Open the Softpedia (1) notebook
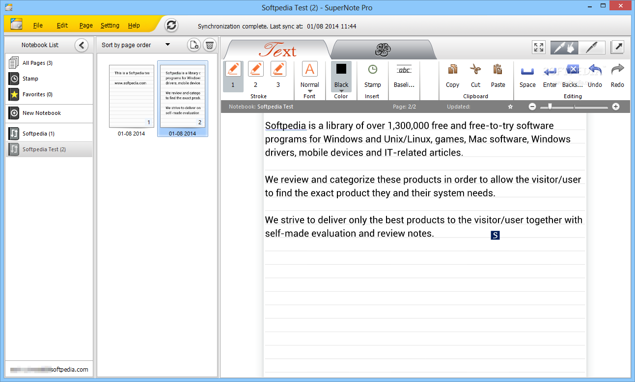 (x=49, y=134)
